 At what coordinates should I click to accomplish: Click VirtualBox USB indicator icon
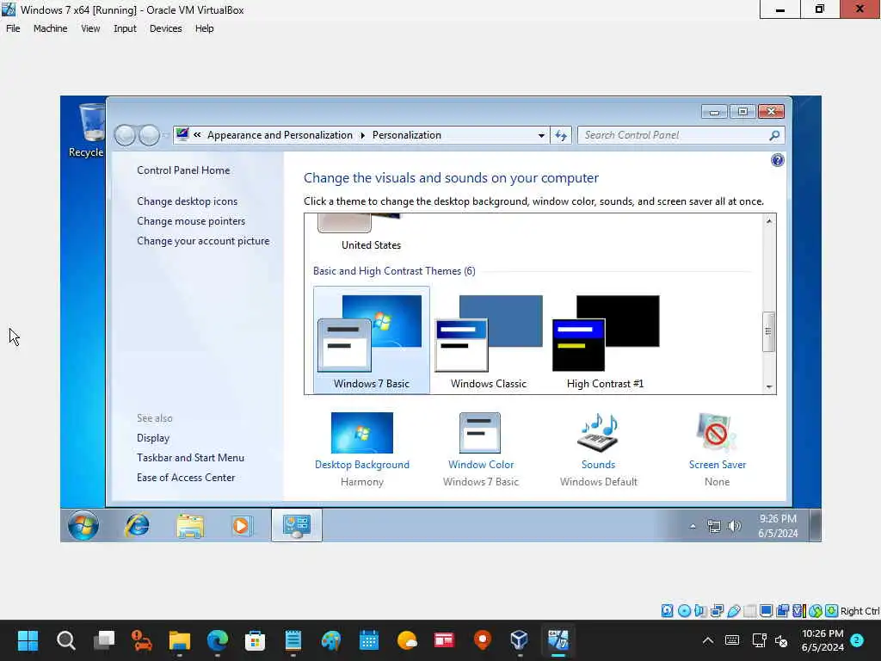pos(734,611)
